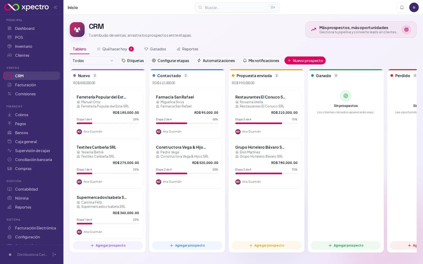Click the Cobros download-arrow icon
Viewport: 423px width, 264px height.
[10, 115]
